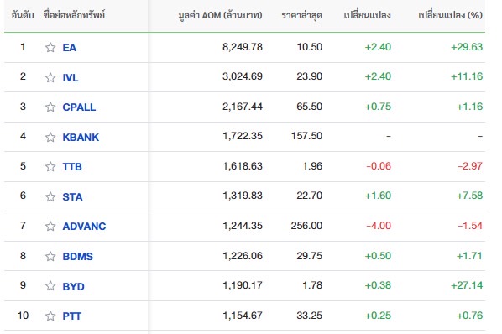The image size is (502, 334).
Task: Favorite PTT with its star icon
Action: pos(50,316)
